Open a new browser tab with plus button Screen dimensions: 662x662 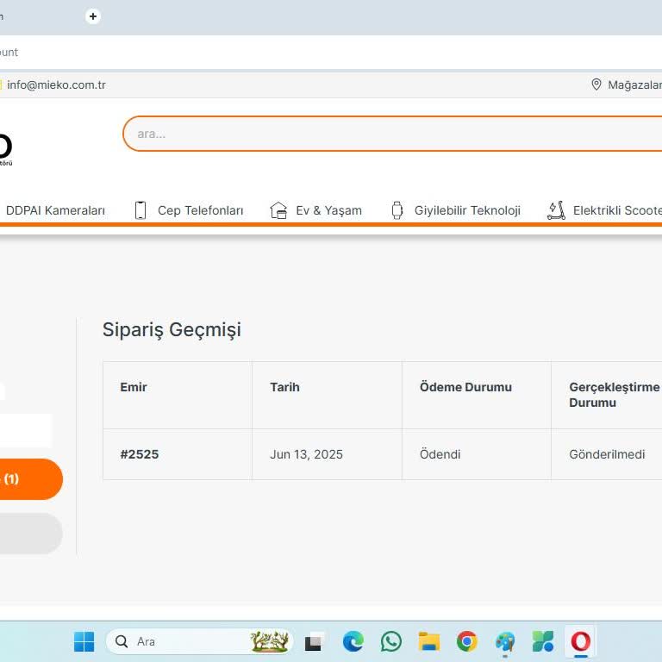[93, 16]
